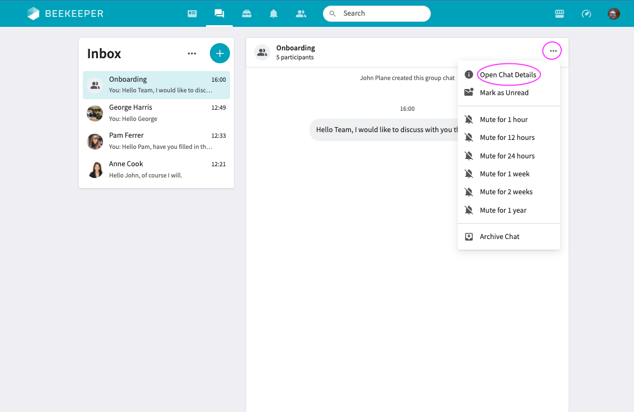Start a new chat with the plus button

219,53
